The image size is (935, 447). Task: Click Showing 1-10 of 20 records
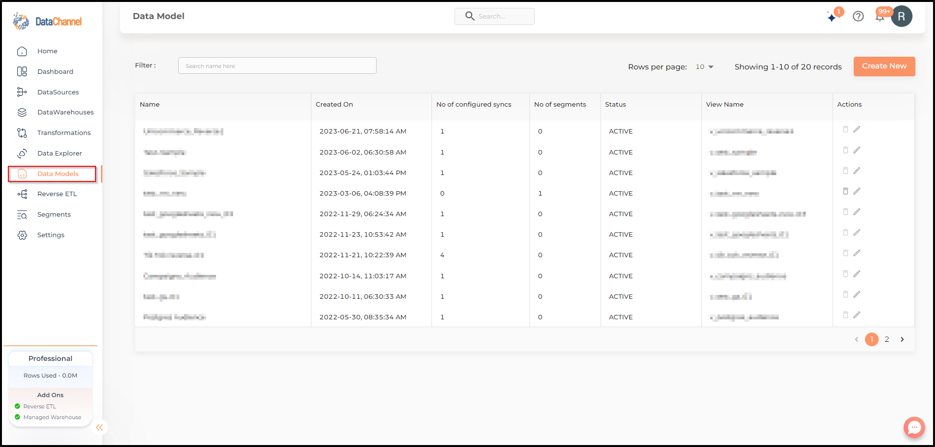tap(788, 67)
